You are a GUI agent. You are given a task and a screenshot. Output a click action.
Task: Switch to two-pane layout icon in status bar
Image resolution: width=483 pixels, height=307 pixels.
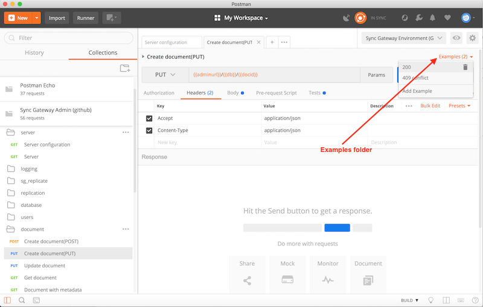click(x=446, y=300)
